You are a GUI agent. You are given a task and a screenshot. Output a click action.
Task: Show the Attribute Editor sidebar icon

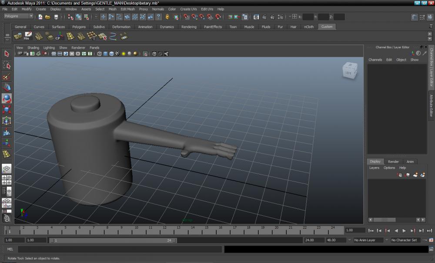(415, 17)
